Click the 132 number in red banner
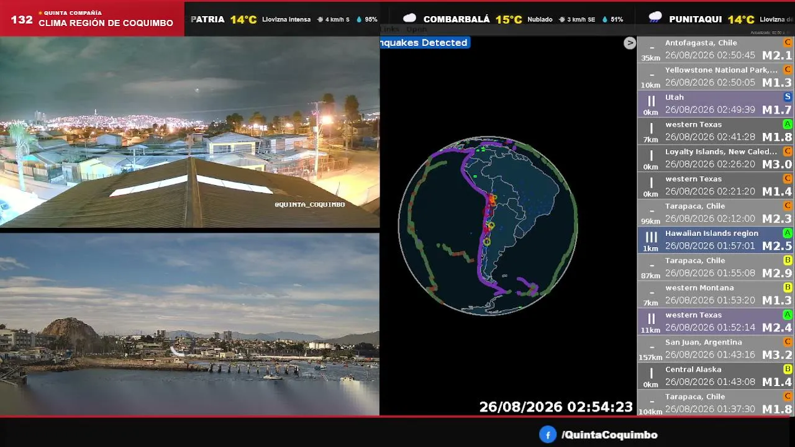The image size is (795, 447). (x=22, y=19)
